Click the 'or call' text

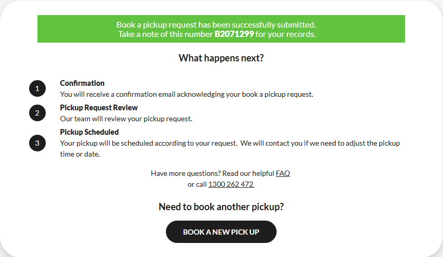pos(197,184)
